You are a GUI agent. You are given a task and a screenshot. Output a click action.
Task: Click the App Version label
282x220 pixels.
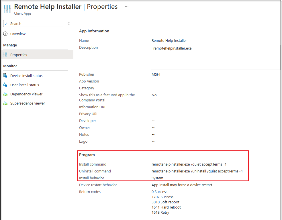(x=89, y=81)
